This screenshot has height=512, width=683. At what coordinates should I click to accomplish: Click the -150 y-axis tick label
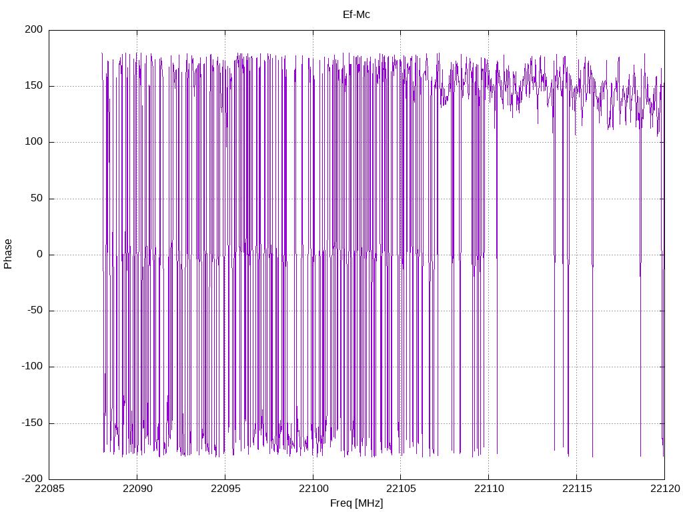click(x=32, y=423)
